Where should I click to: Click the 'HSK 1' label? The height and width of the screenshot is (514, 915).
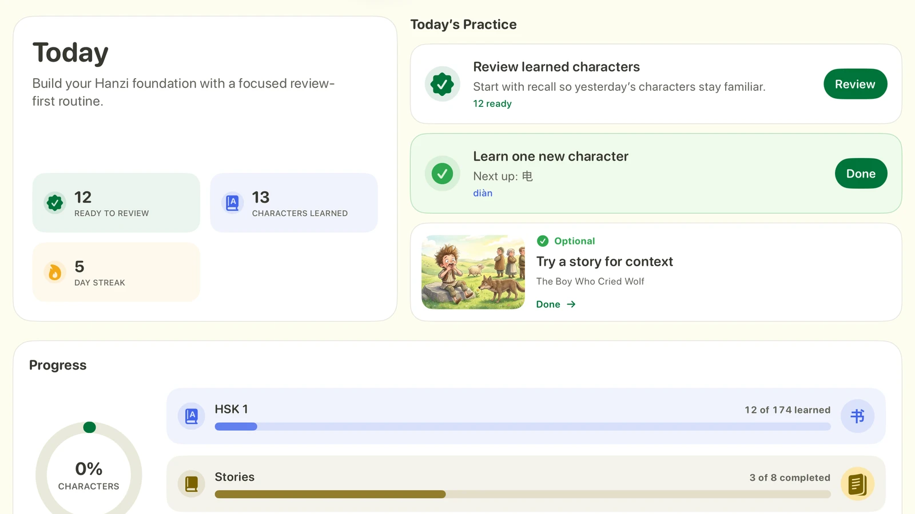pos(231,409)
